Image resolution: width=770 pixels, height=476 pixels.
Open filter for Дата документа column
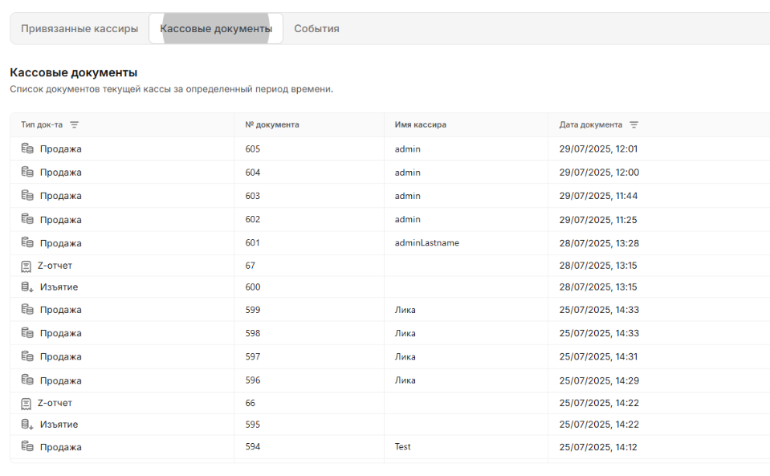click(x=634, y=125)
